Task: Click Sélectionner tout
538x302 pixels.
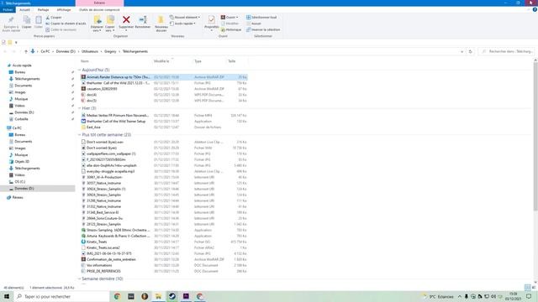Action: [x=261, y=17]
